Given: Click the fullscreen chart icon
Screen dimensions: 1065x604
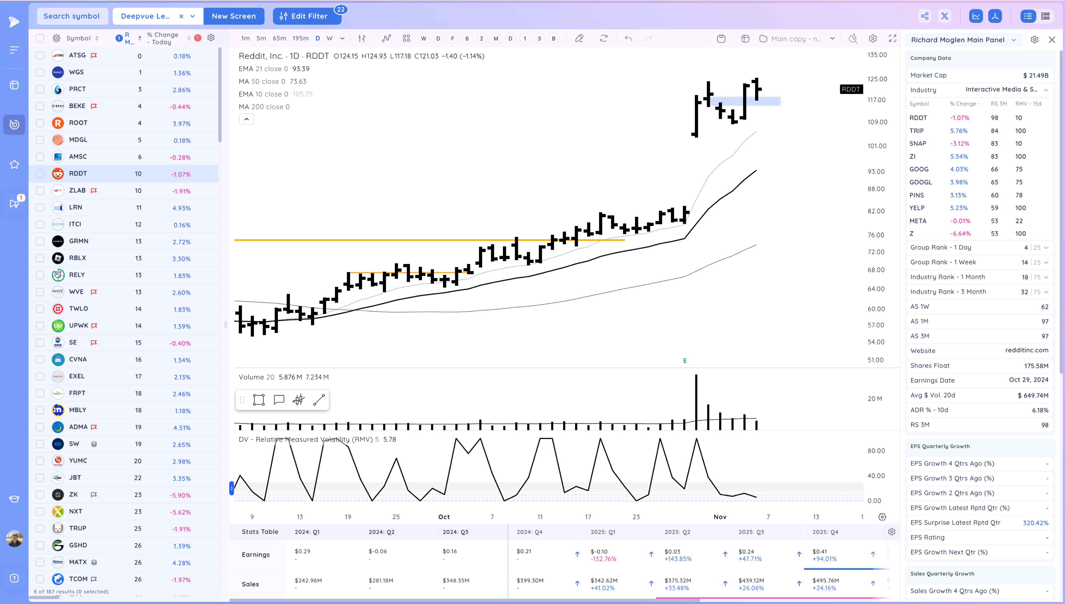Looking at the screenshot, I should 892,39.
